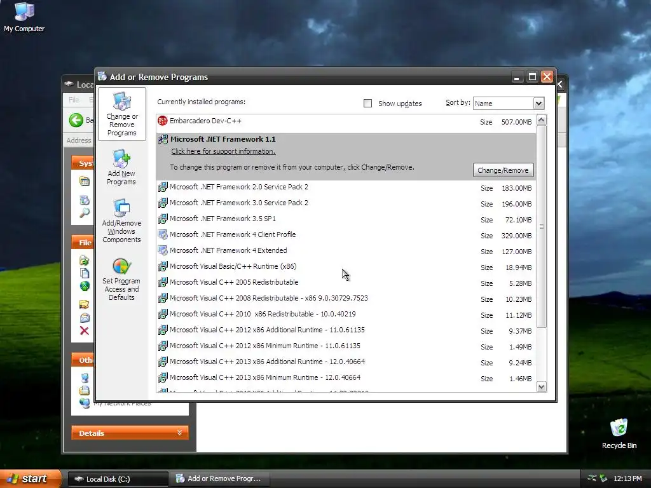Open the Recycle Bin desktop icon
651x488 pixels.
tap(619, 433)
